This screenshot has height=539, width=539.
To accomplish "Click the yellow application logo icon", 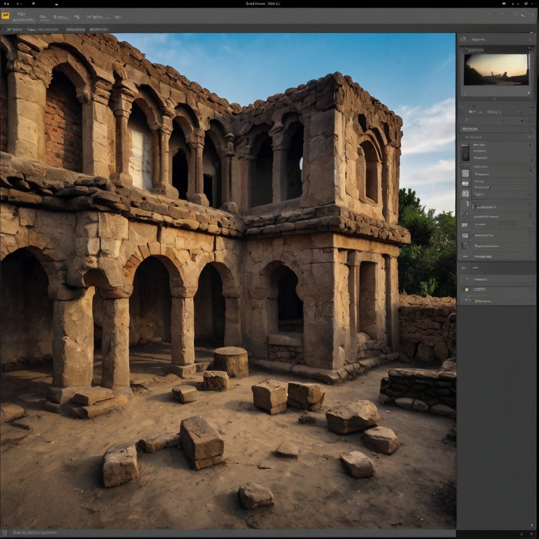I will (x=6, y=16).
